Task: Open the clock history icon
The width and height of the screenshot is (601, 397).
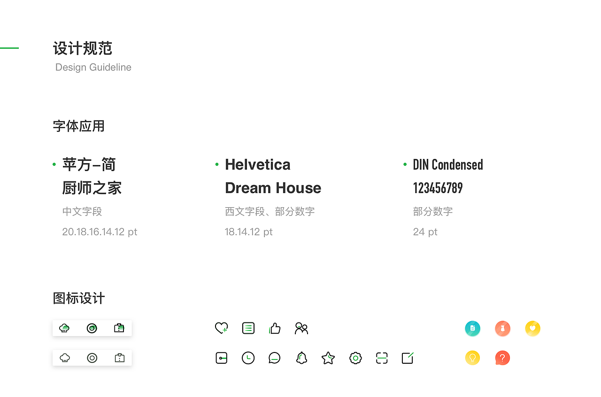Action: pos(248,358)
